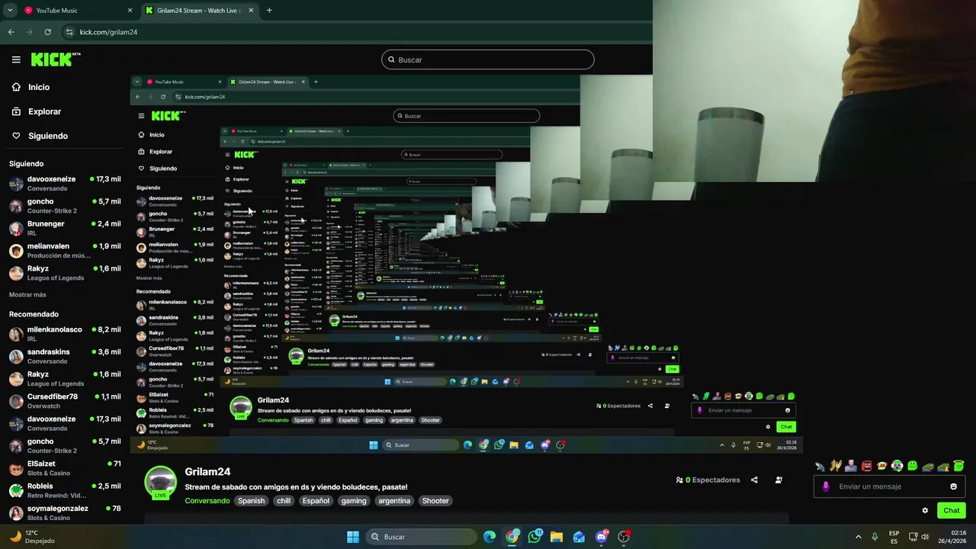This screenshot has width=976, height=549.
Task: Click the Enviar un mensaje chat input
Action: pos(889,486)
